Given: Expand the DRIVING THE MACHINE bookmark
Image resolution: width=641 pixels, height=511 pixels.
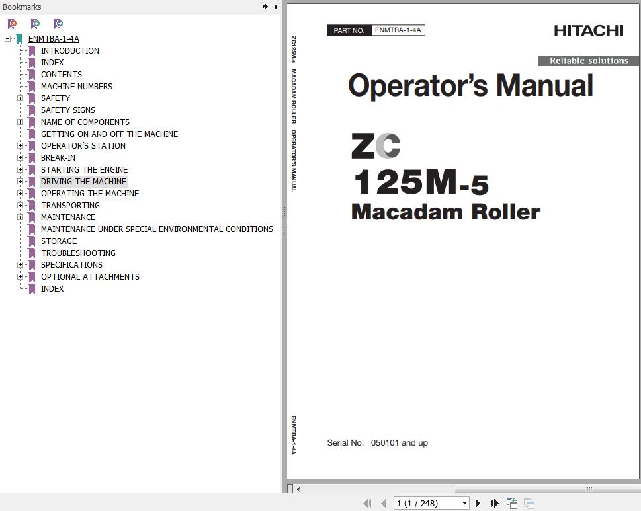Looking at the screenshot, I should click(20, 181).
